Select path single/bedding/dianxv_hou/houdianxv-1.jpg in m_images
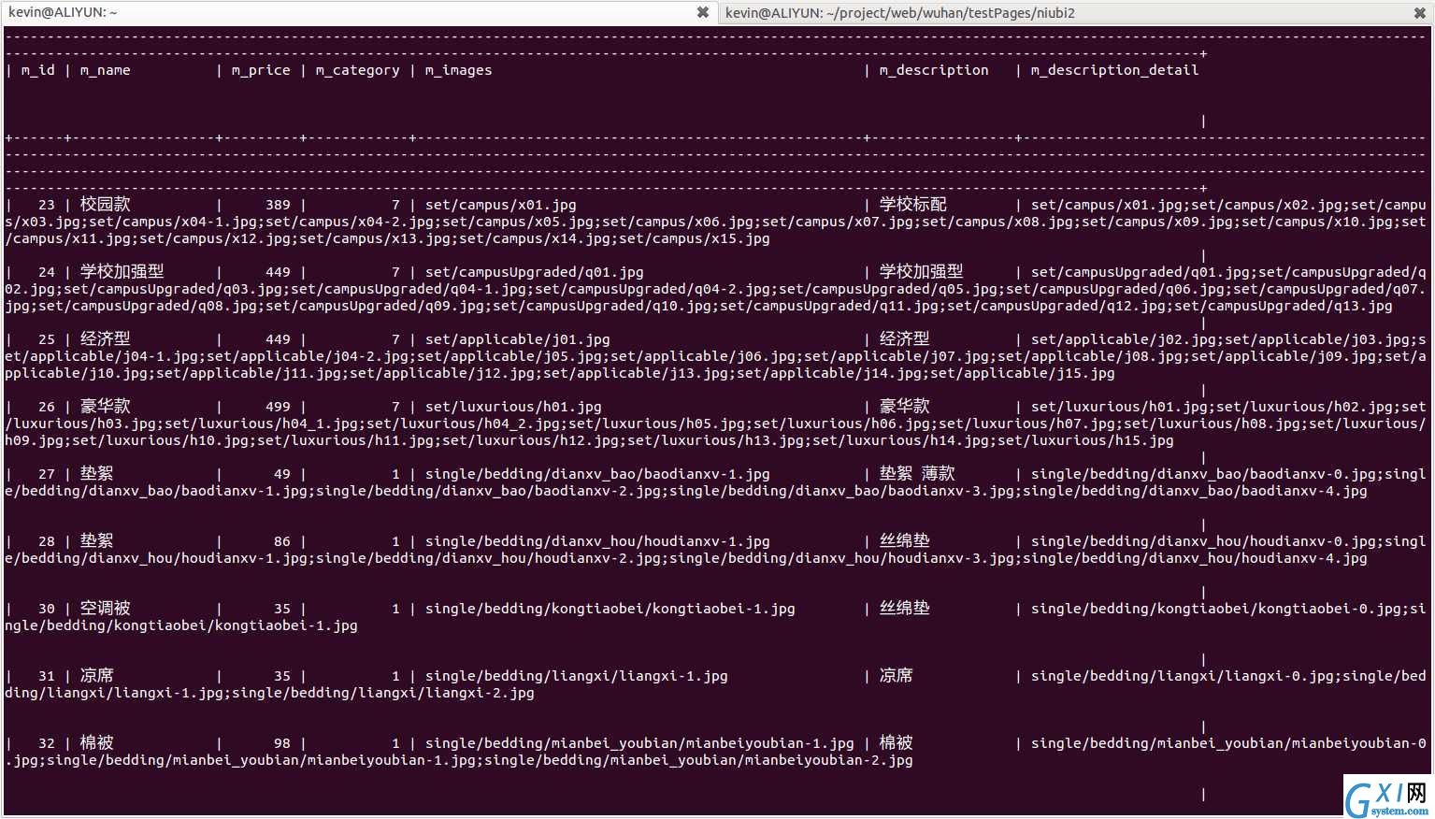The height and width of the screenshot is (819, 1435). (597, 541)
